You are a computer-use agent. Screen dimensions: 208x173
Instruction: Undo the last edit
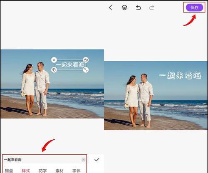point(138,7)
